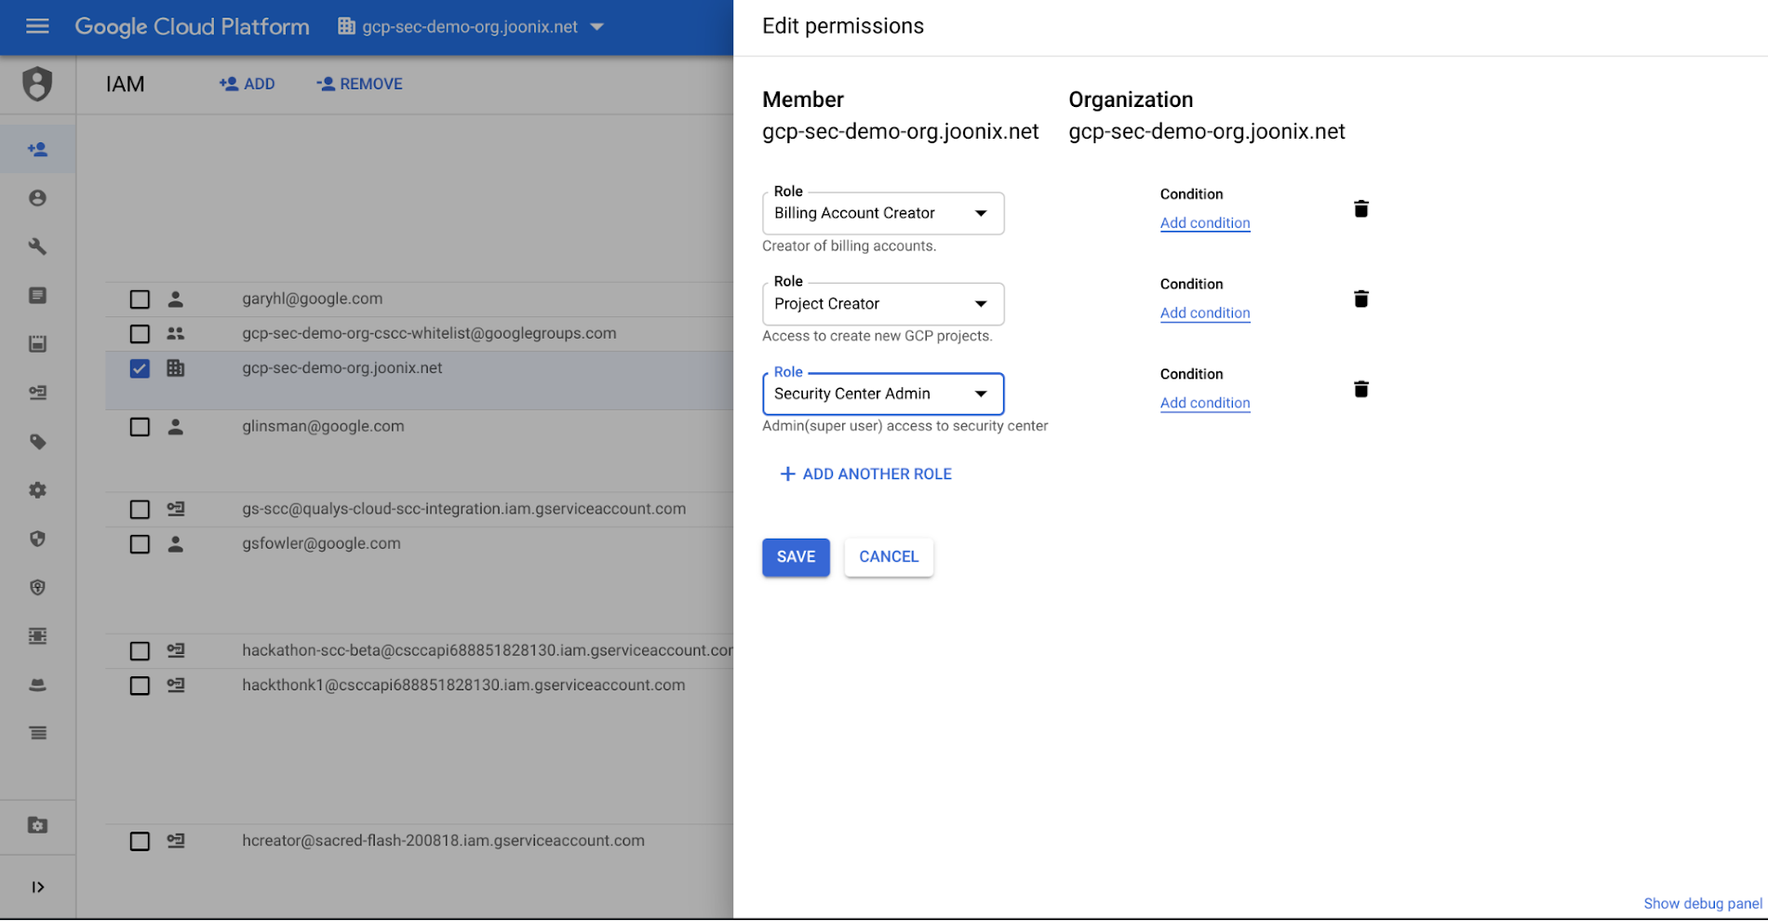Delete the Security Center Admin role

point(1360,389)
